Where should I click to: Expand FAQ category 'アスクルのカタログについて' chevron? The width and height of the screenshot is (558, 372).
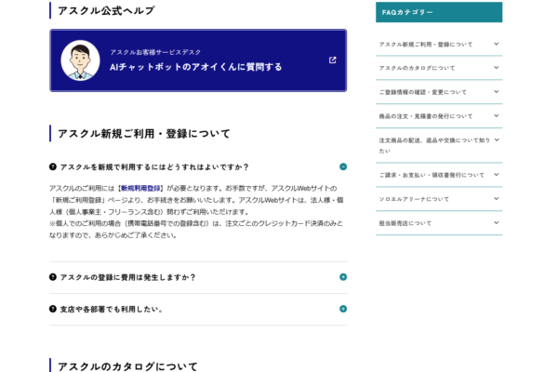pyautogui.click(x=496, y=67)
